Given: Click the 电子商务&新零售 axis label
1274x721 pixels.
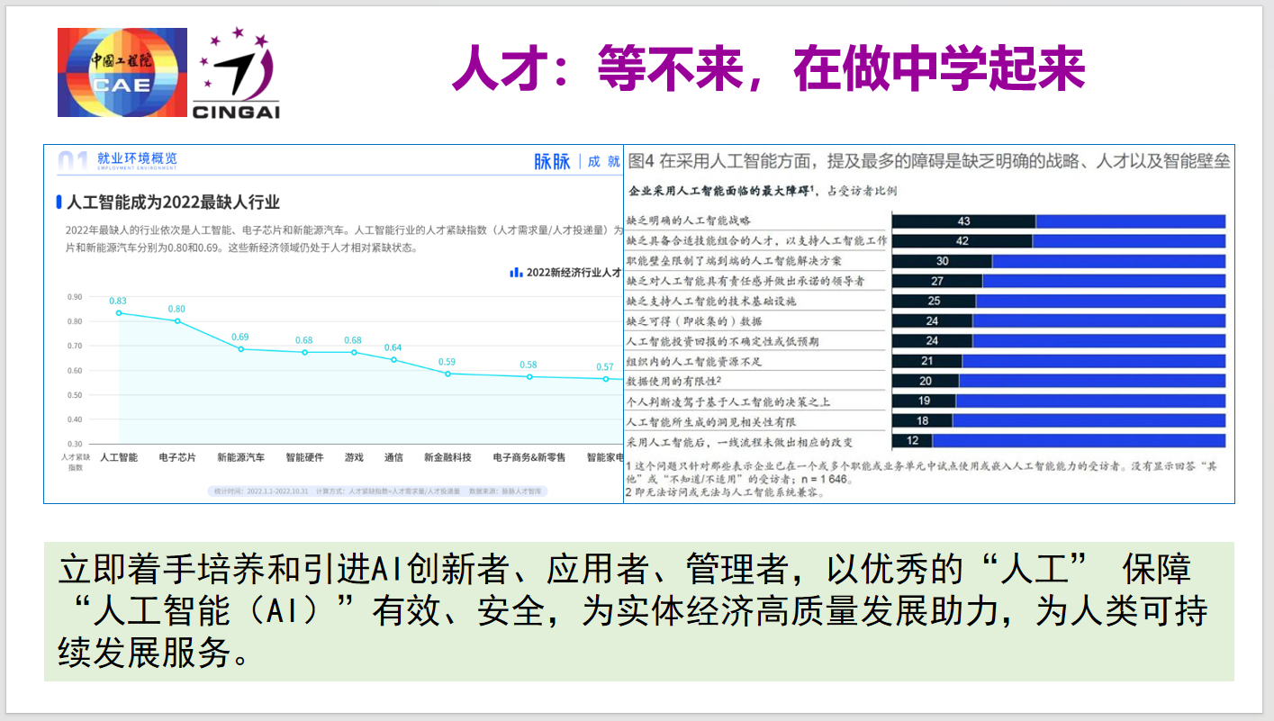Looking at the screenshot, I should tap(529, 457).
